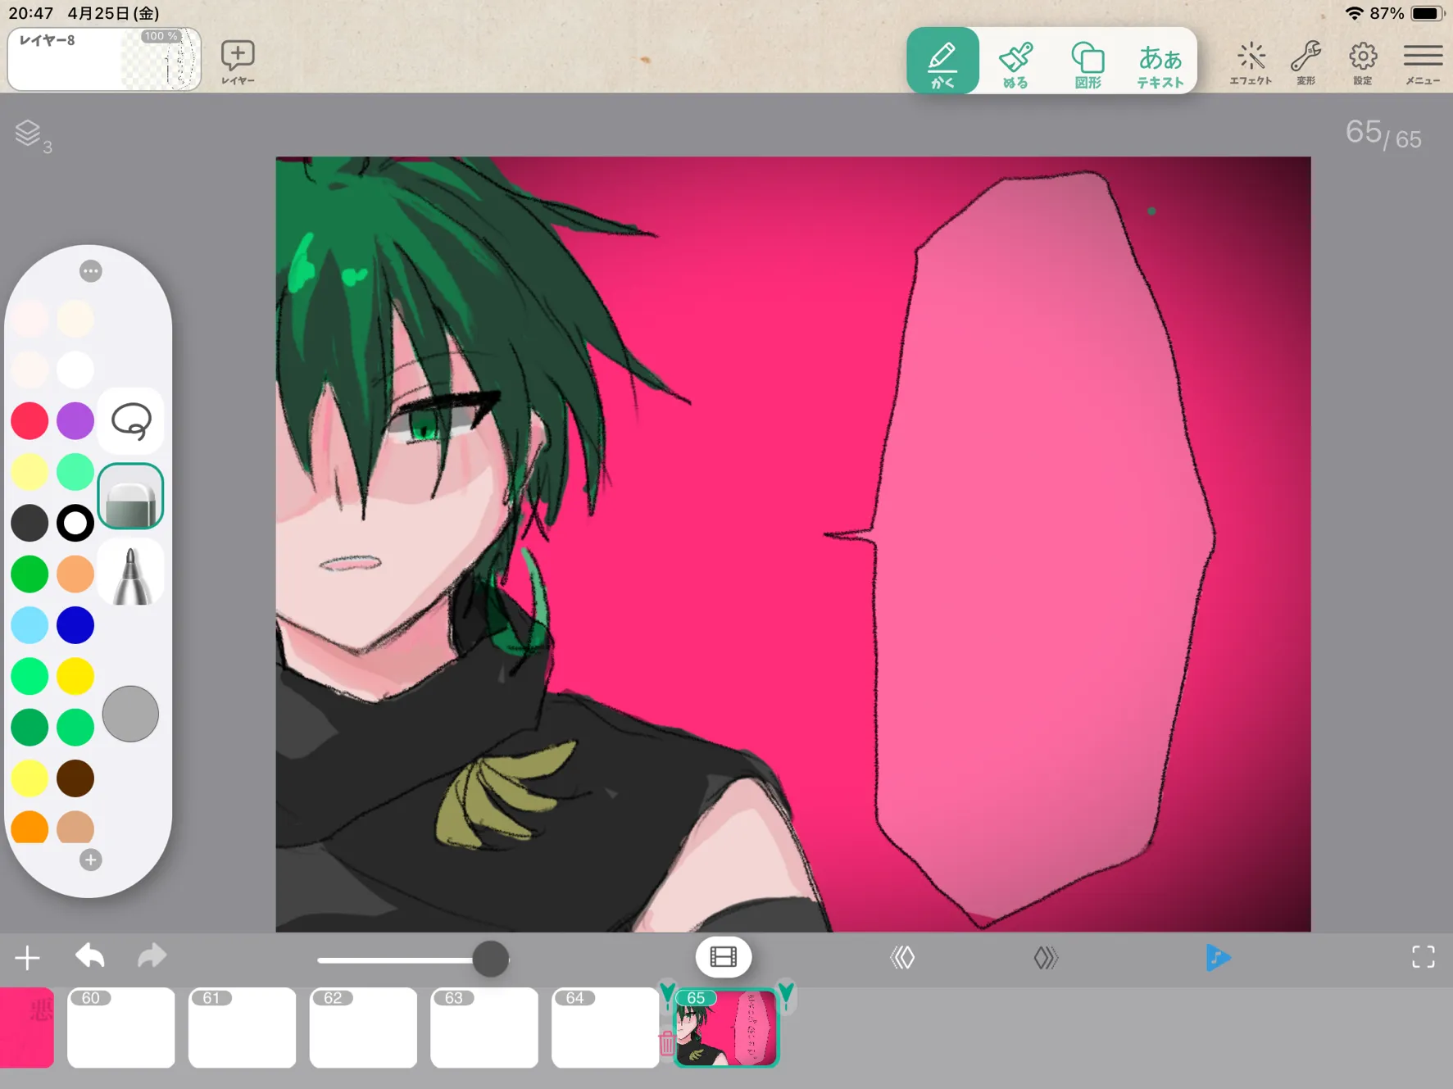Add a new layer with レイヤー button
1453x1089 pixels.
pos(238,62)
